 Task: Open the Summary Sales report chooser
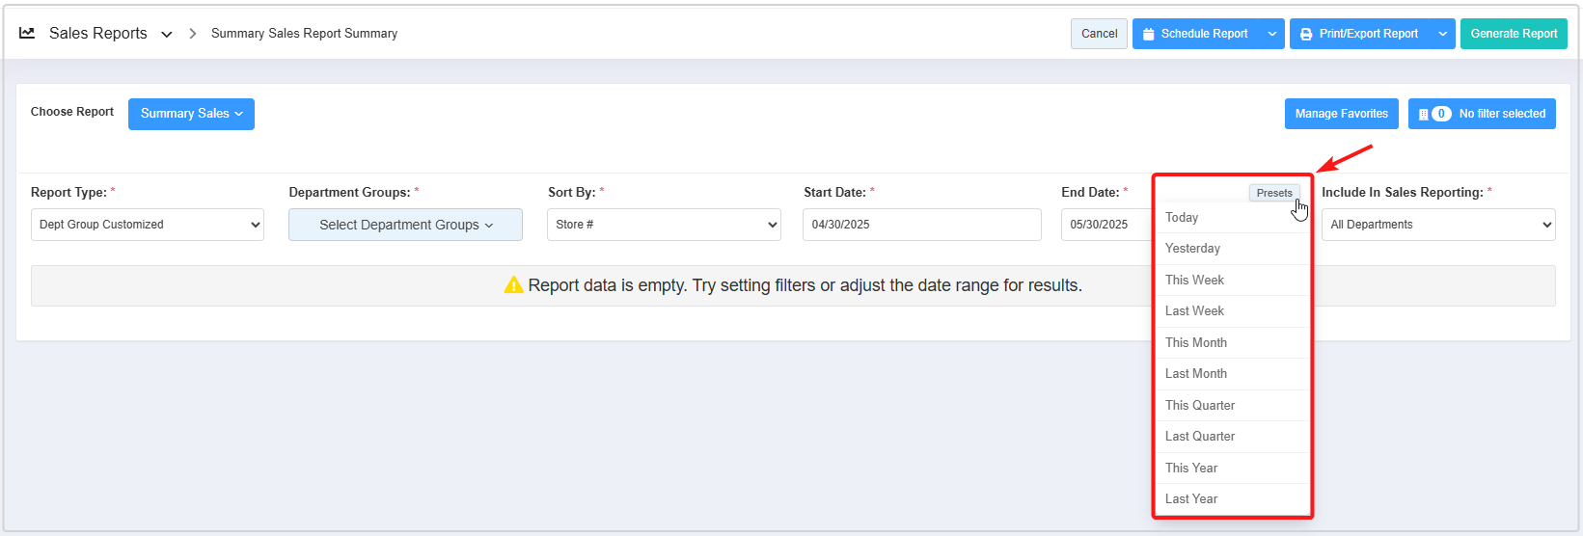click(191, 114)
